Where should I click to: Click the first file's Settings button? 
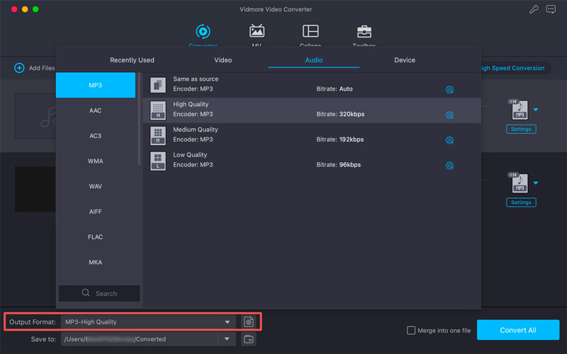[x=521, y=129]
